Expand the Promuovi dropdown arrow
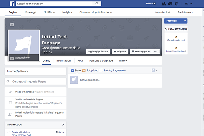This screenshot has width=204, height=136. (185, 21)
